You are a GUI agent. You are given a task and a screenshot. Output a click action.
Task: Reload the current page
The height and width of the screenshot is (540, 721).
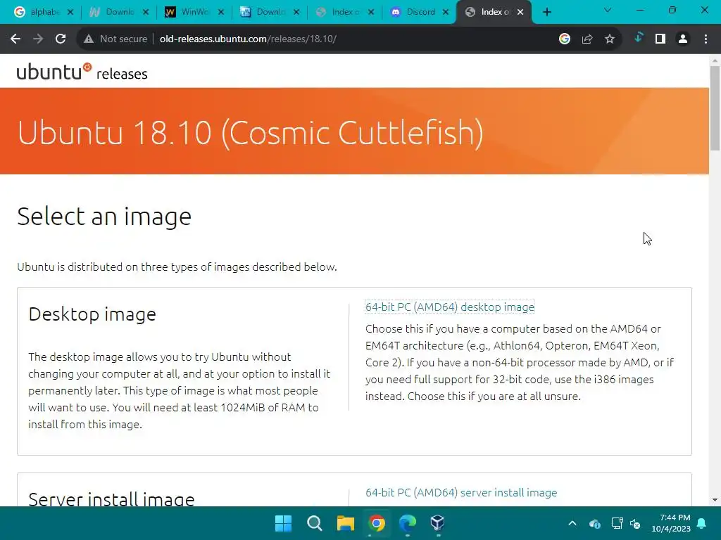click(61, 39)
